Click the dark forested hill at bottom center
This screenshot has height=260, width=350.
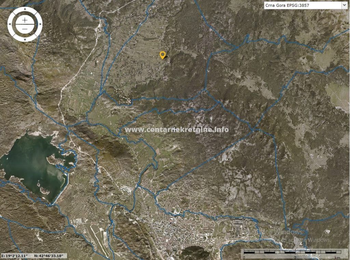point(195,253)
